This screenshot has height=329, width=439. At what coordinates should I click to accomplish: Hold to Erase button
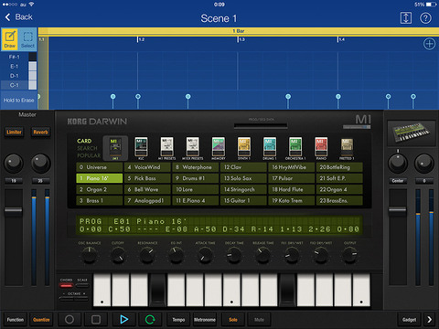click(18, 101)
